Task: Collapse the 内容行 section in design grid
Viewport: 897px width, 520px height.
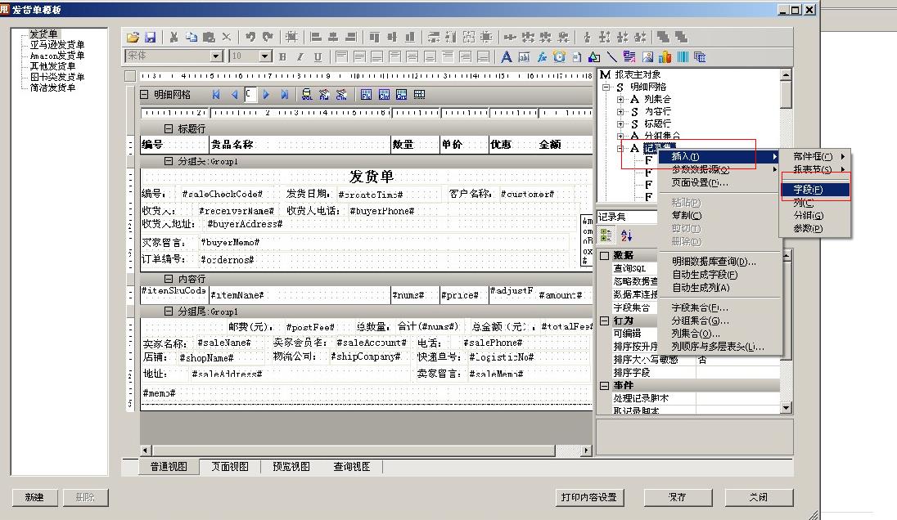Action: (x=169, y=279)
